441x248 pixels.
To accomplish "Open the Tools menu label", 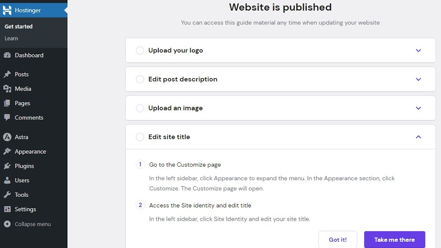I will tap(22, 195).
